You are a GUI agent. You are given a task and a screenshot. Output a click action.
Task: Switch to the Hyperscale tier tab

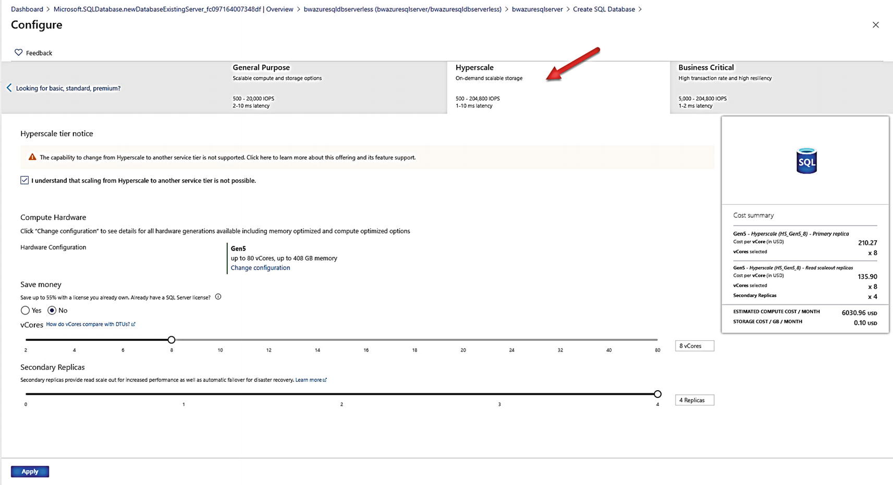coord(558,87)
